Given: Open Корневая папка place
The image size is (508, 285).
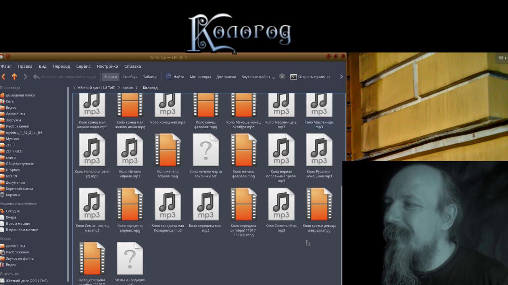Looking at the screenshot, I should [19, 189].
